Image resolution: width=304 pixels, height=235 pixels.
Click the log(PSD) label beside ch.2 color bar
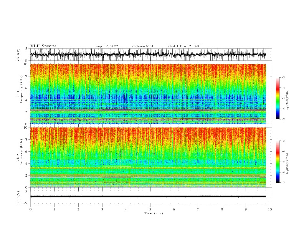(x=287, y=163)
